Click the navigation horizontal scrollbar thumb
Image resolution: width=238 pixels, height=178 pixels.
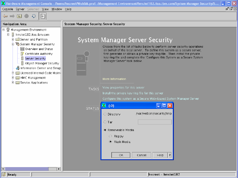coord(27,169)
